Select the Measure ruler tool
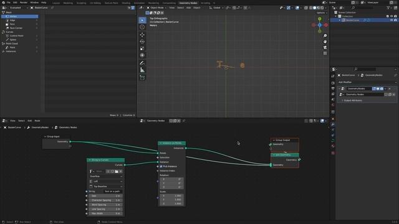The width and height of the screenshot is (399, 224). [x=142, y=70]
